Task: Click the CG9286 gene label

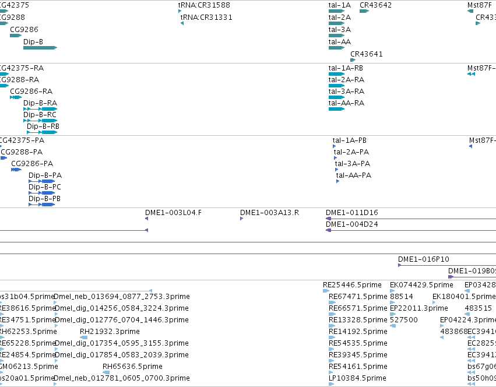Action: coord(24,29)
